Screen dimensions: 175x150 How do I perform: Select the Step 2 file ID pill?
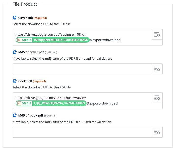click(52, 40)
